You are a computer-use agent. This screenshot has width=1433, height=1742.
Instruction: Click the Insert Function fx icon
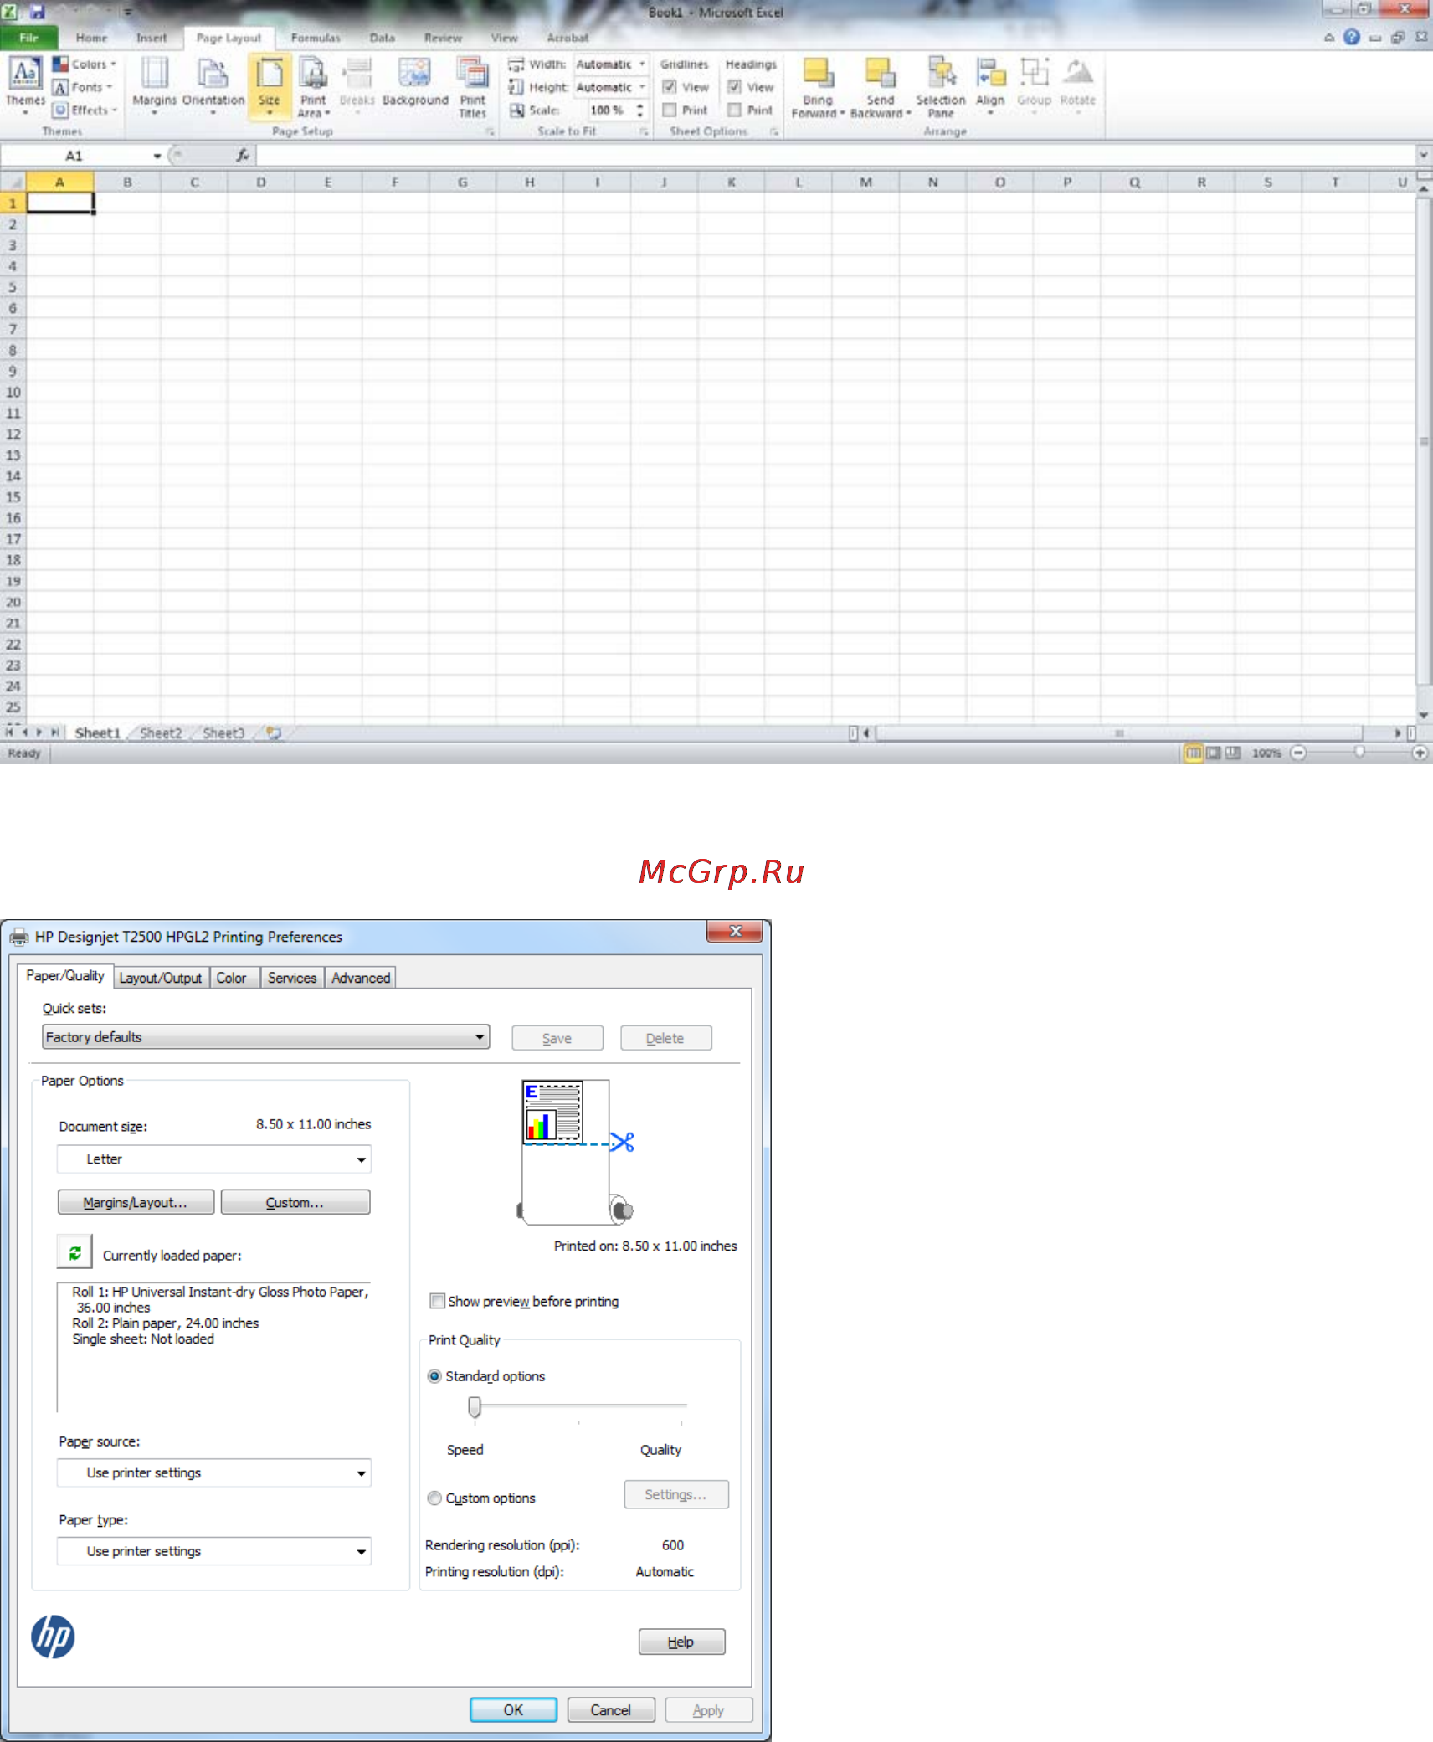click(242, 155)
